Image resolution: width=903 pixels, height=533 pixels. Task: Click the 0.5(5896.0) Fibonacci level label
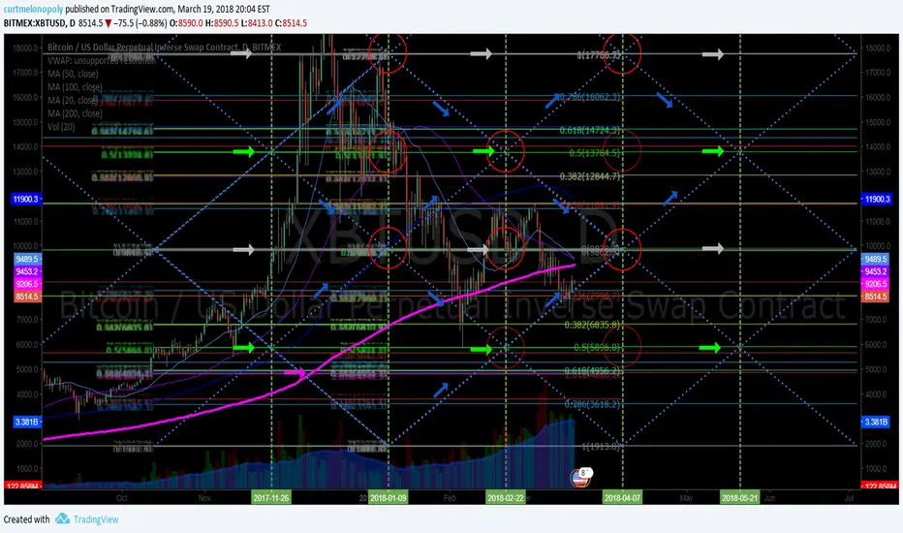click(597, 348)
